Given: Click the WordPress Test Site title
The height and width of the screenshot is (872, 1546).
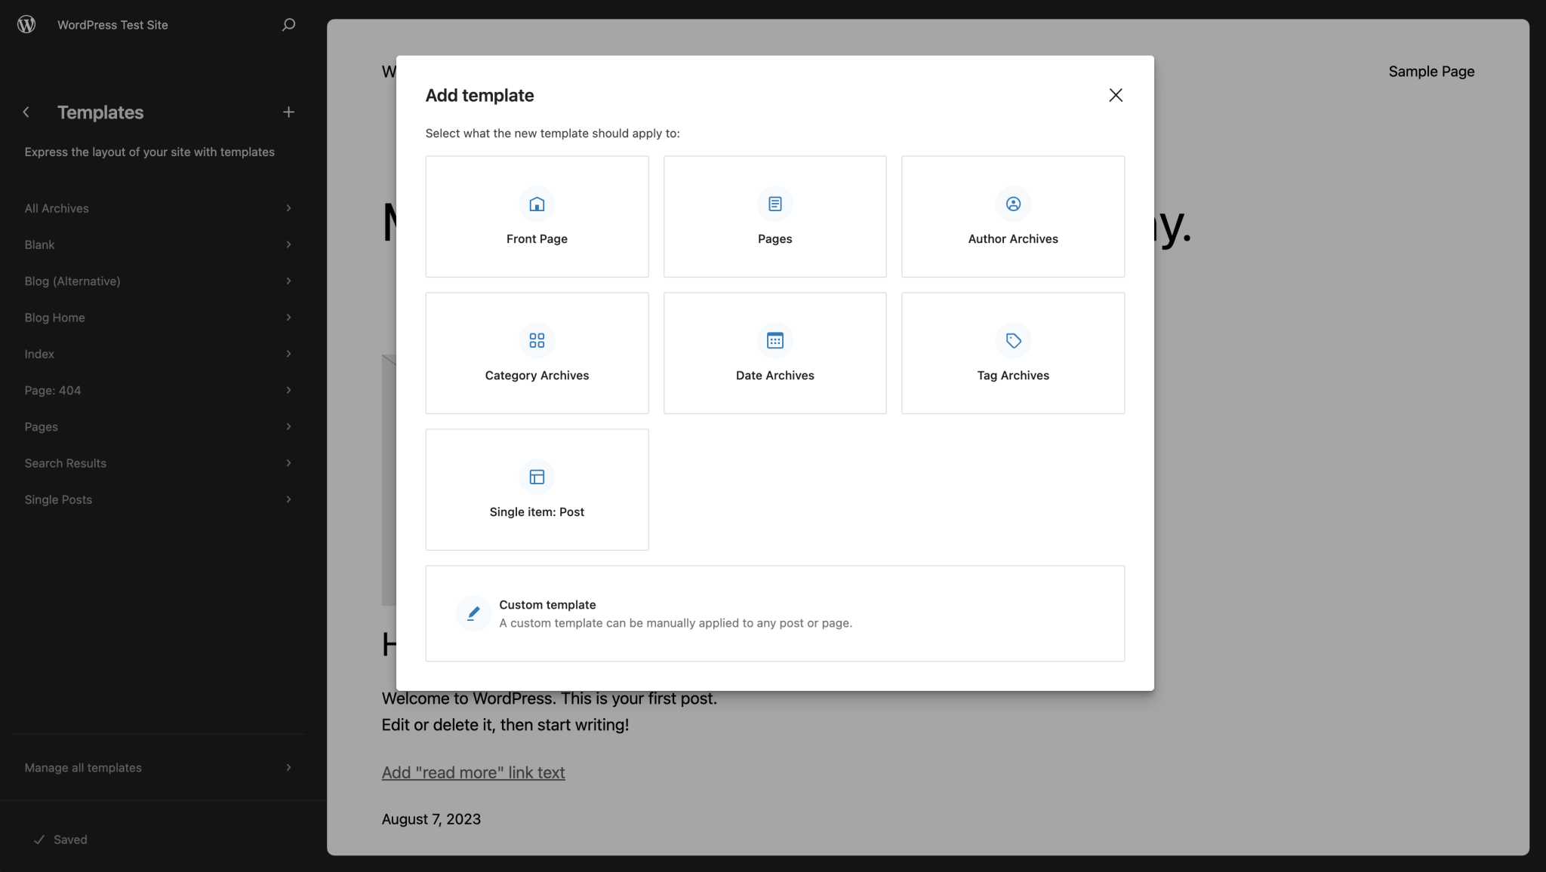Looking at the screenshot, I should coord(112,25).
